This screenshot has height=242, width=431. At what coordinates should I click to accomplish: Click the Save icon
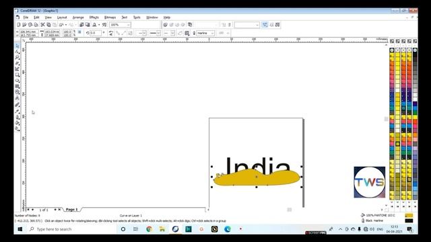pos(30,25)
